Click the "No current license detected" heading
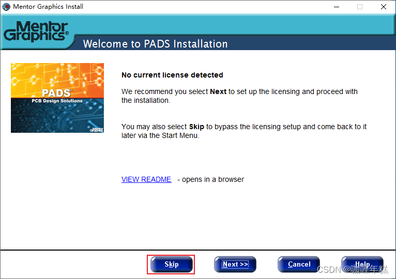 (172, 75)
